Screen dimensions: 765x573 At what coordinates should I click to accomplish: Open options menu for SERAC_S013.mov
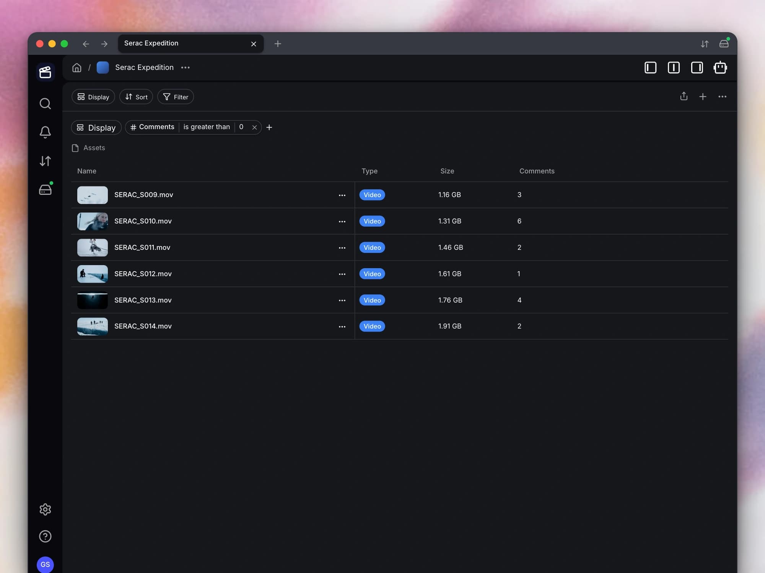pyautogui.click(x=342, y=301)
